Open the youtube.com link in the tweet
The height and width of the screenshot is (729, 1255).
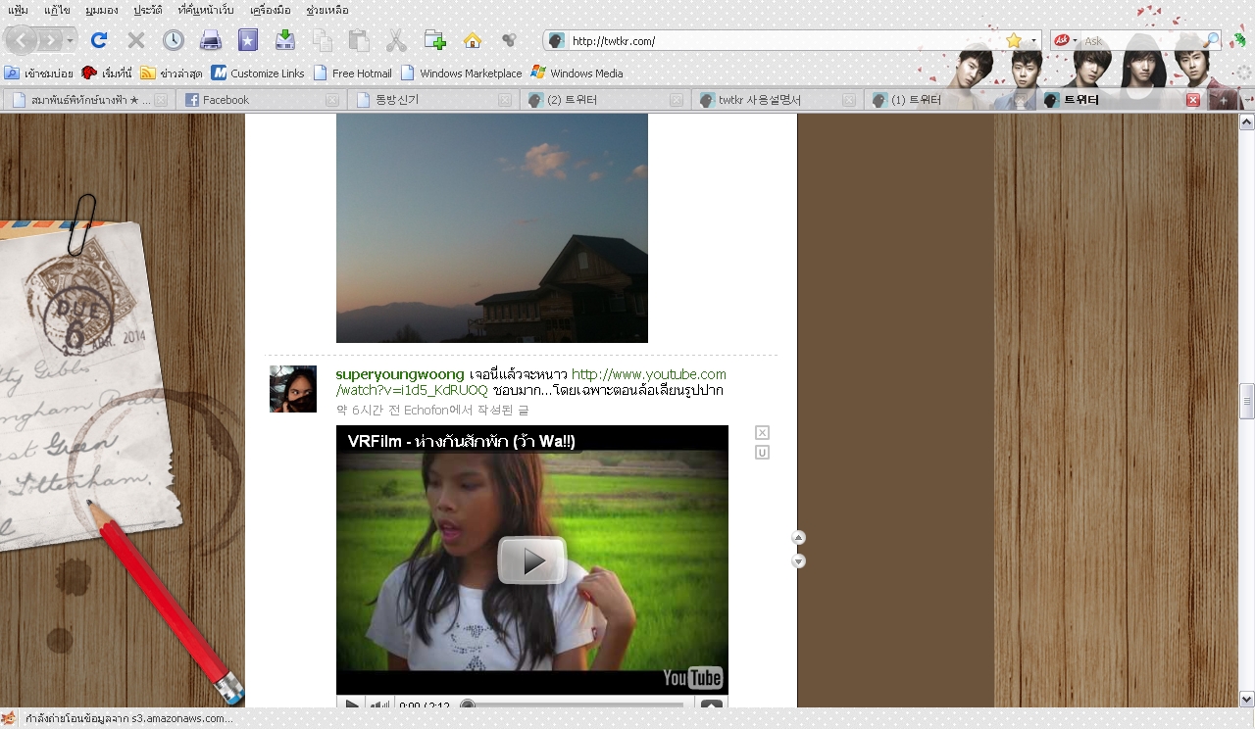[531, 382]
